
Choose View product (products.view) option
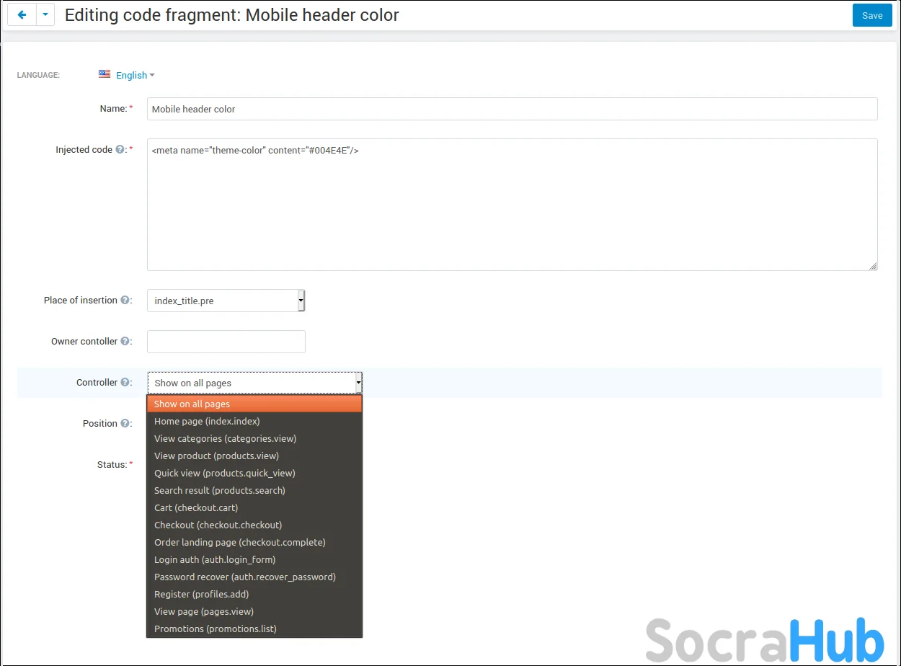[216, 456]
